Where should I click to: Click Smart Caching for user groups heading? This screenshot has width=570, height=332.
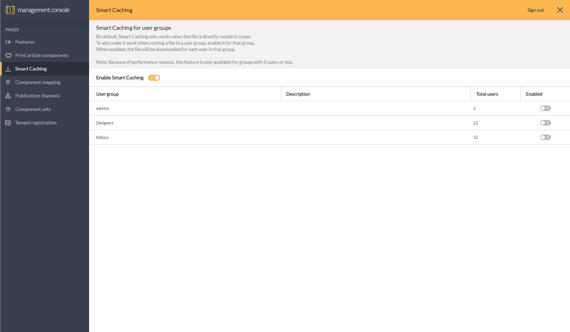(133, 28)
